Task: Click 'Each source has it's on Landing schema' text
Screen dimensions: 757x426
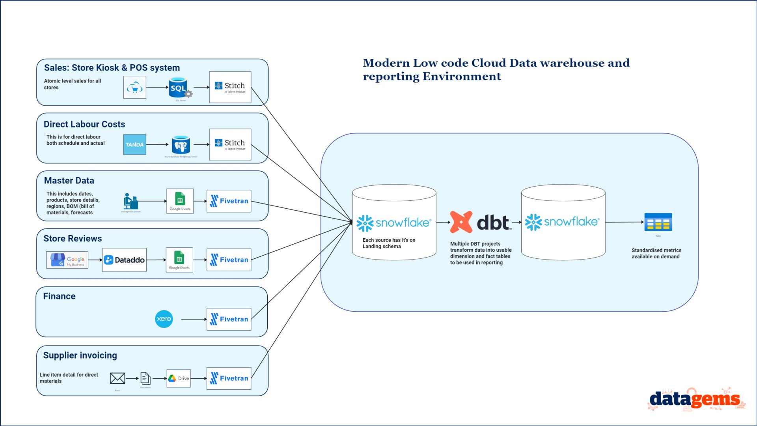Action: tap(389, 243)
